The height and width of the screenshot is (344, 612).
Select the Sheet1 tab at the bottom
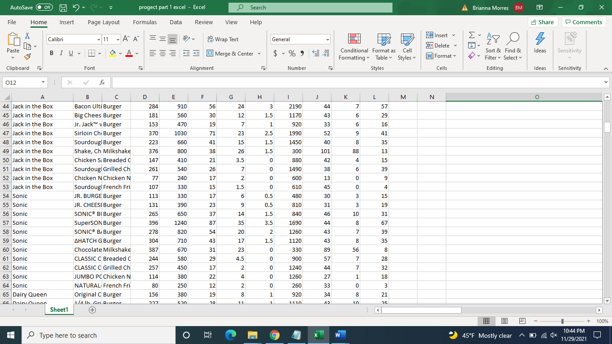[59, 310]
